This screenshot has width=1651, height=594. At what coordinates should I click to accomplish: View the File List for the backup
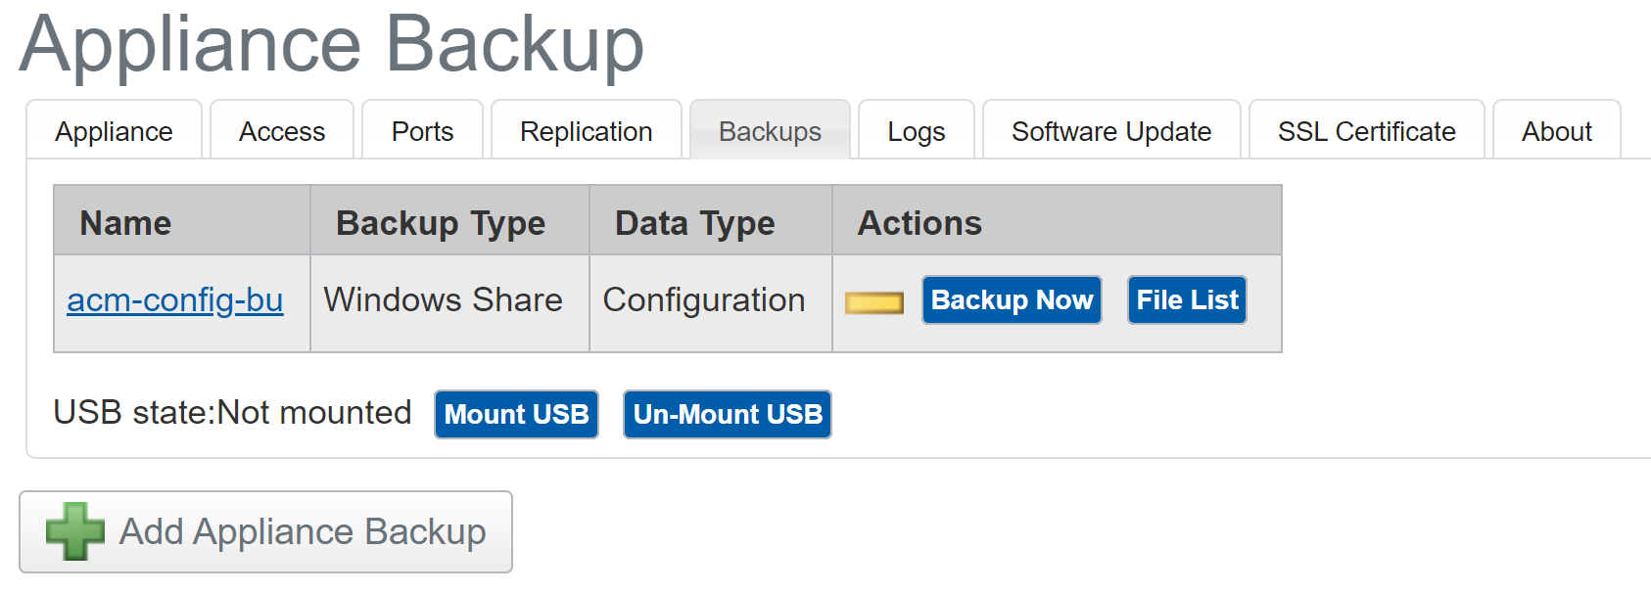click(x=1186, y=299)
